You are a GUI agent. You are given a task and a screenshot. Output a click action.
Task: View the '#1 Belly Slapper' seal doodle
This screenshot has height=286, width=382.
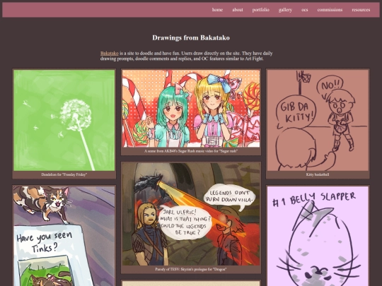318,236
